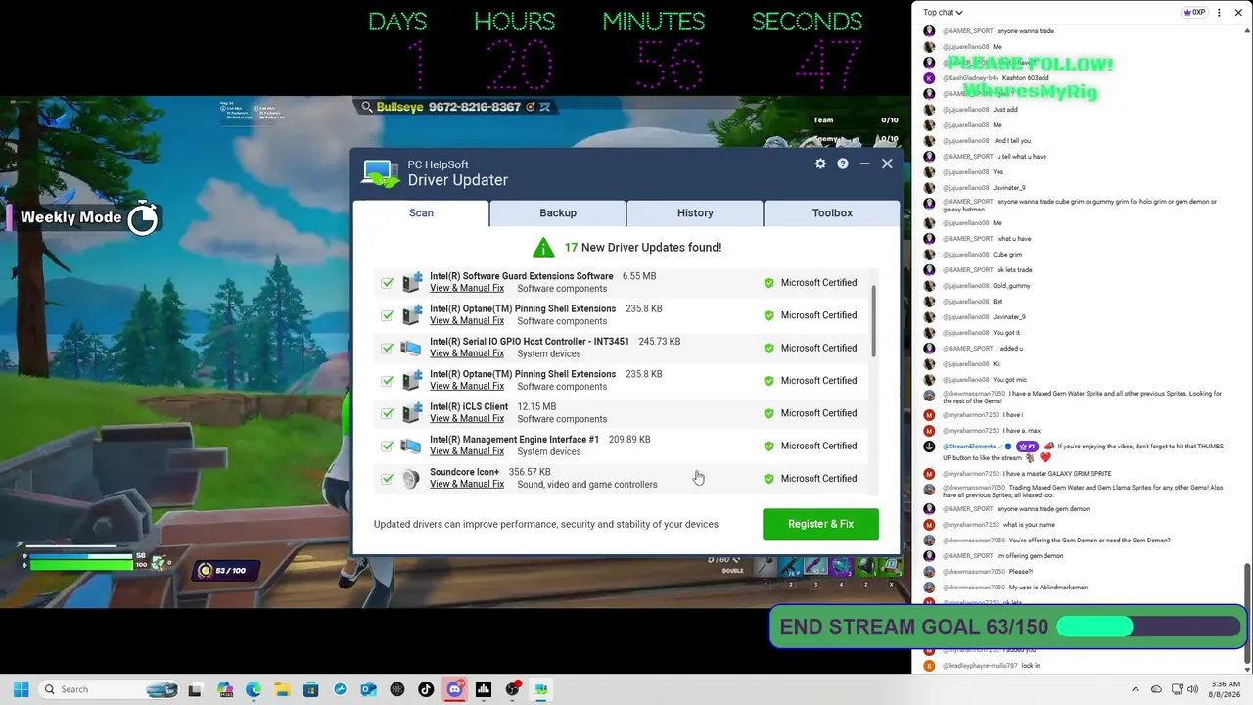Open Microsoft Store from the taskbar
This screenshot has width=1253, height=705.
point(311,689)
